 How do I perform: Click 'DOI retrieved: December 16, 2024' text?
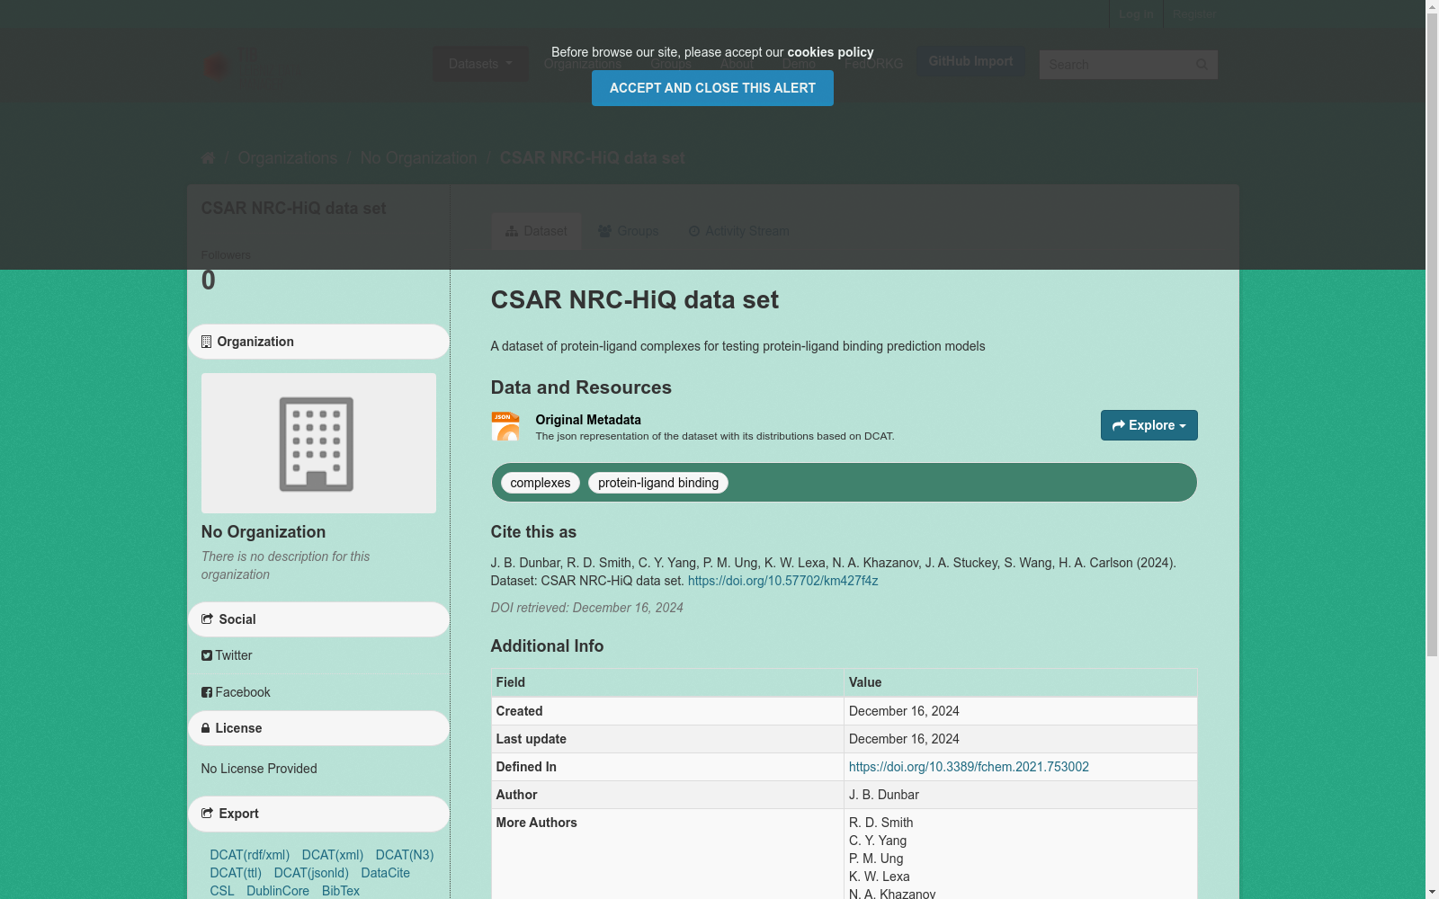(586, 608)
